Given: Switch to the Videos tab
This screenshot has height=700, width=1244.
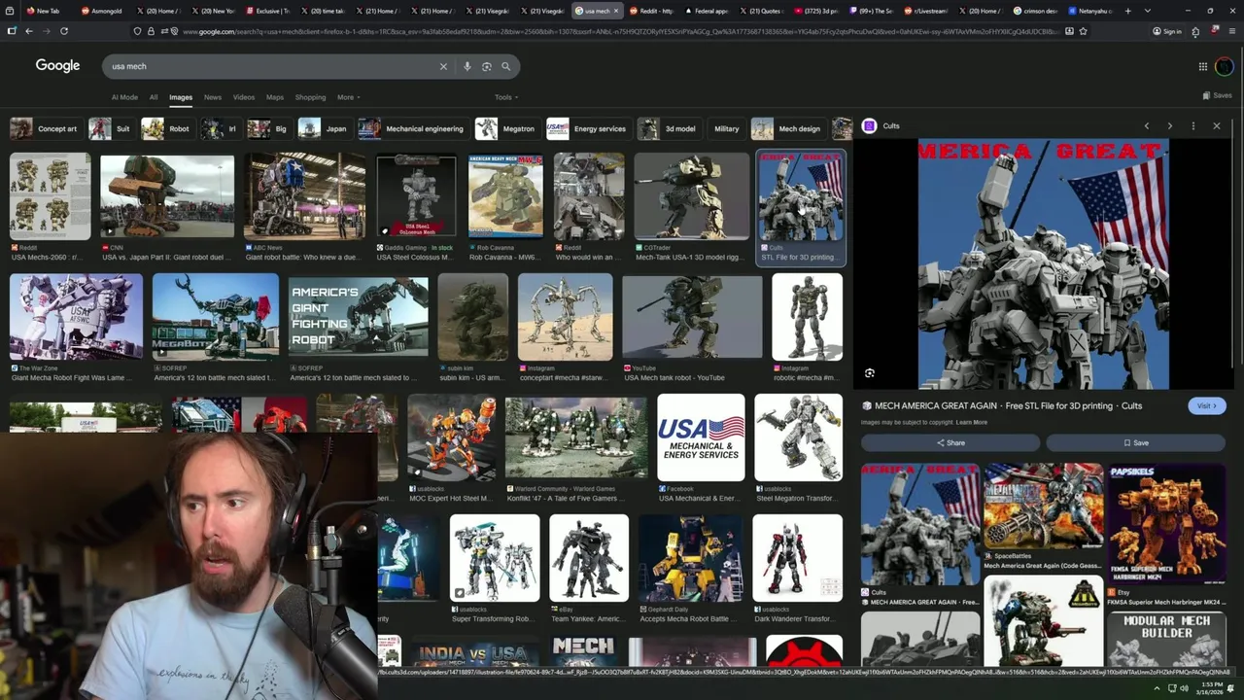Looking at the screenshot, I should coord(244,97).
